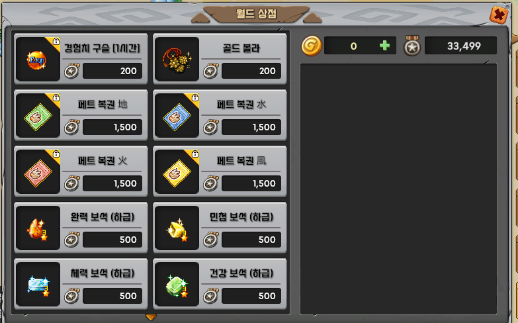Select the EXP orb item icon

[x=38, y=59]
